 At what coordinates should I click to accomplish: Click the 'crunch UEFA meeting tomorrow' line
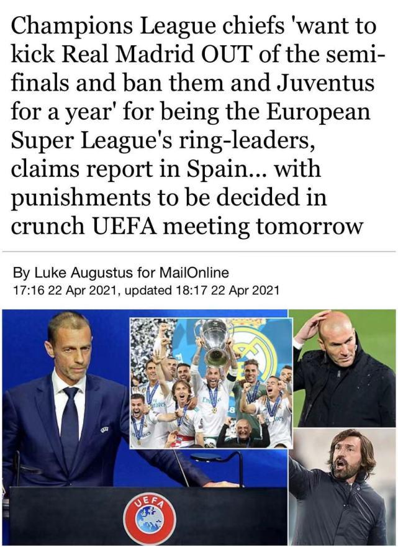[x=187, y=226]
